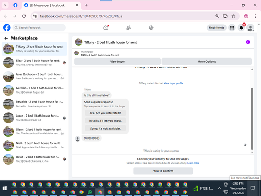Switch to the first Facebook browser tab
The image size is (261, 196).
point(15,5)
